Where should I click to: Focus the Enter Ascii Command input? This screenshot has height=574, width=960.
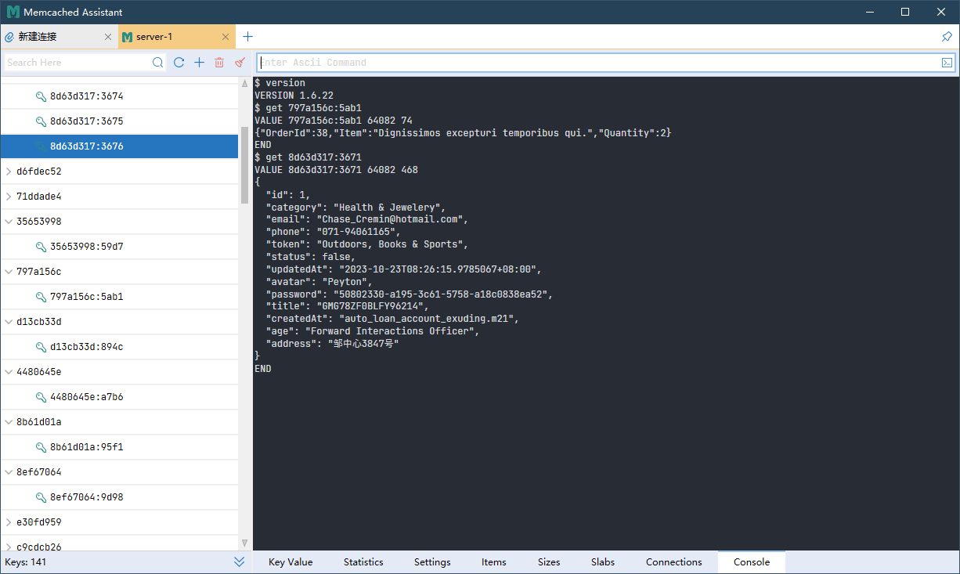point(599,63)
